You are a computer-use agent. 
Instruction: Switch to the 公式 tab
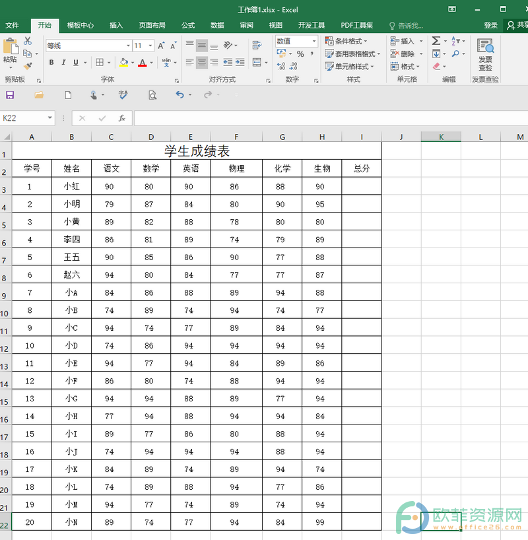(188, 25)
